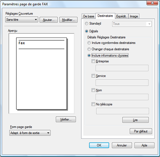Click the Ajouter... button
Screen dimensions: 160x157
click(x=49, y=20)
